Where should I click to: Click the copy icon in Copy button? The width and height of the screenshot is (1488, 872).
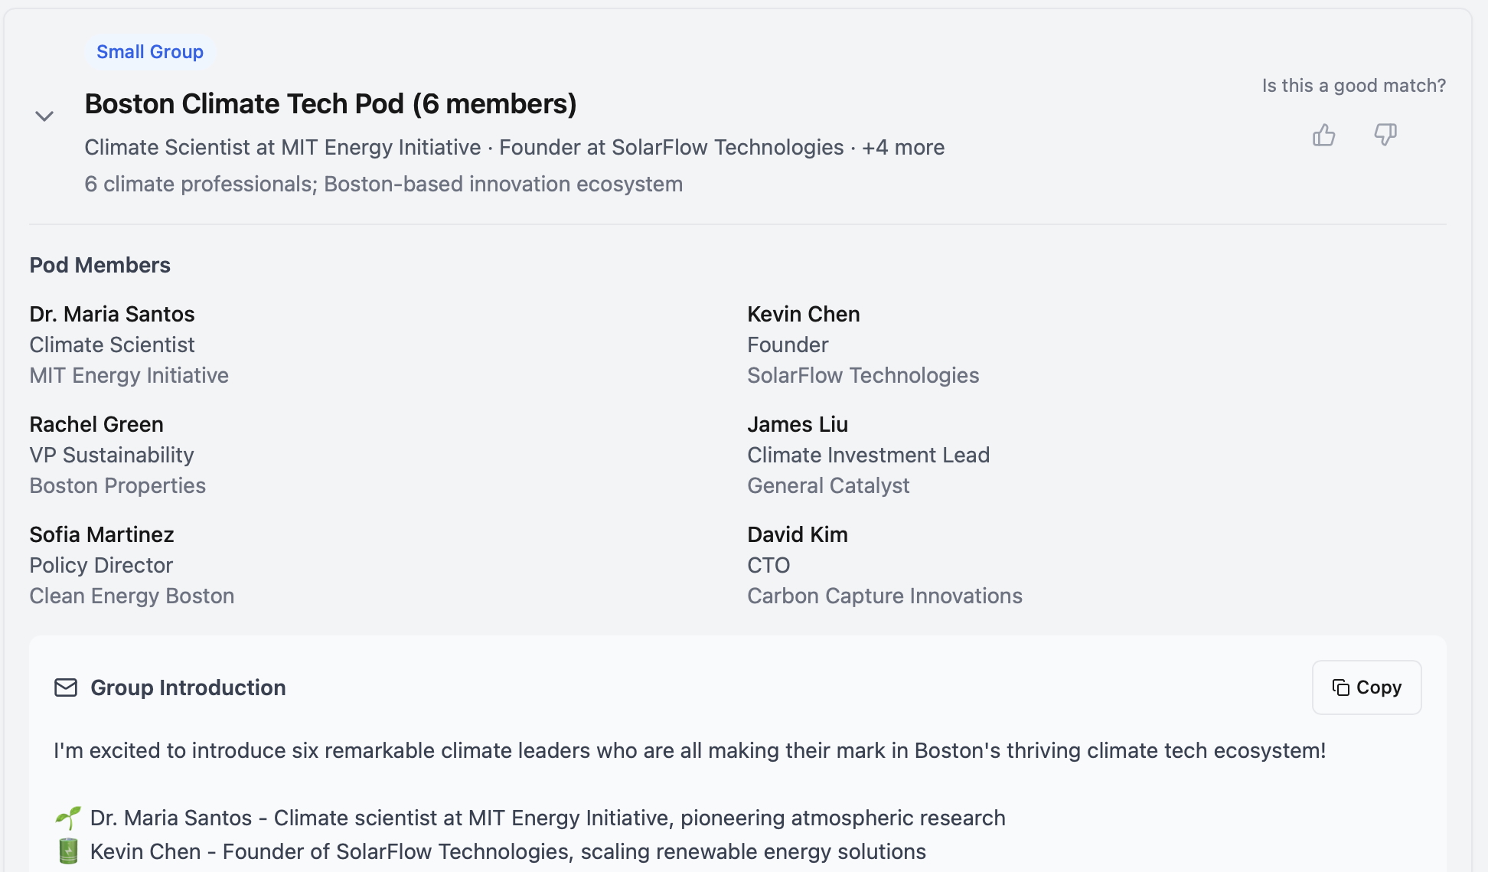click(x=1341, y=687)
